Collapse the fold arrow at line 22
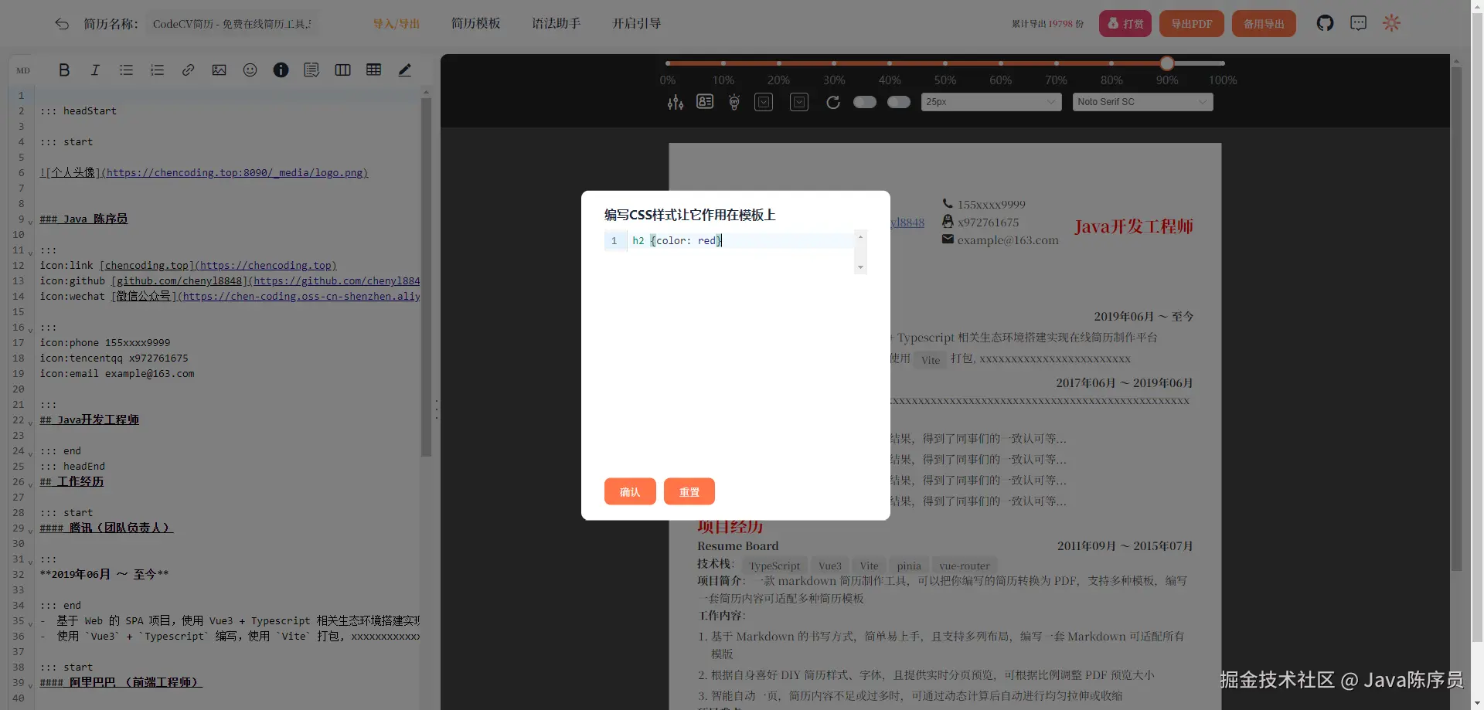 click(x=30, y=423)
